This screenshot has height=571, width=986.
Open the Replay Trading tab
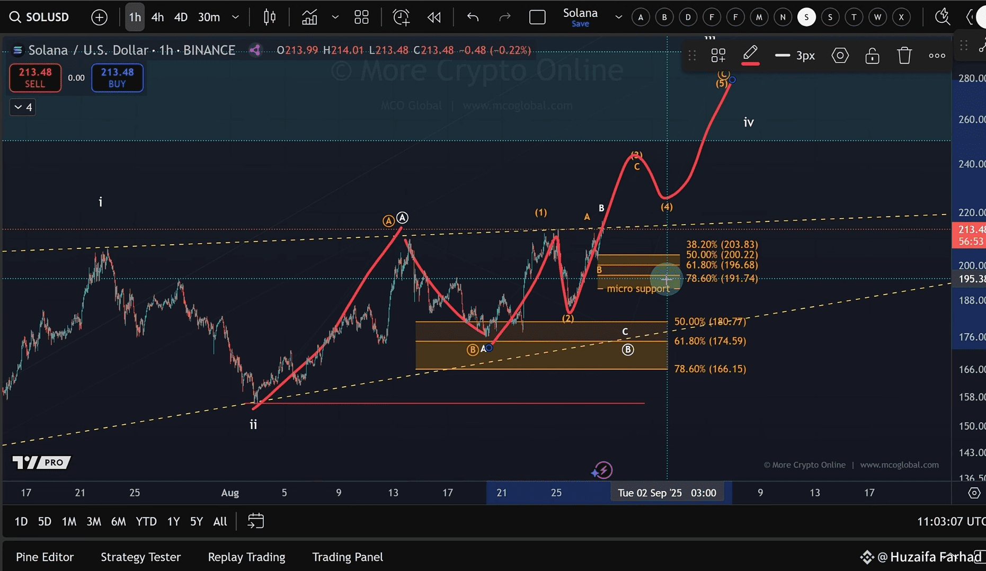(x=246, y=557)
